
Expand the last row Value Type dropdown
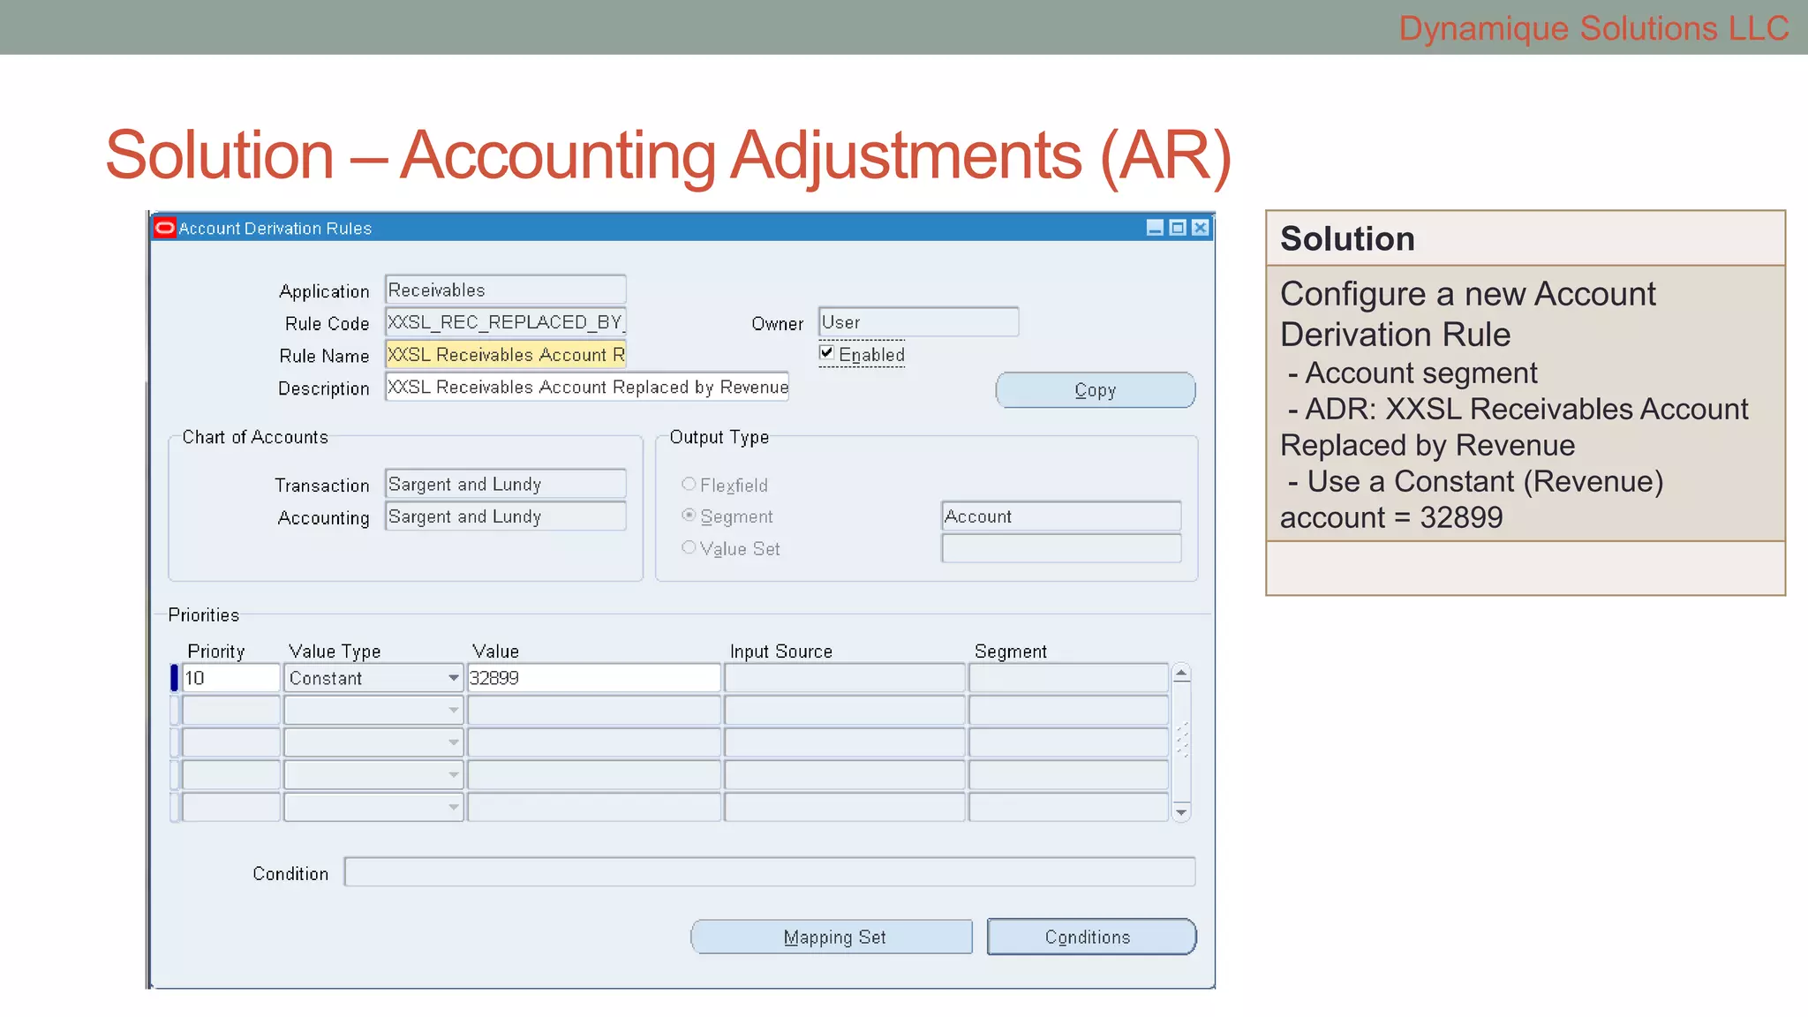pyautogui.click(x=453, y=807)
